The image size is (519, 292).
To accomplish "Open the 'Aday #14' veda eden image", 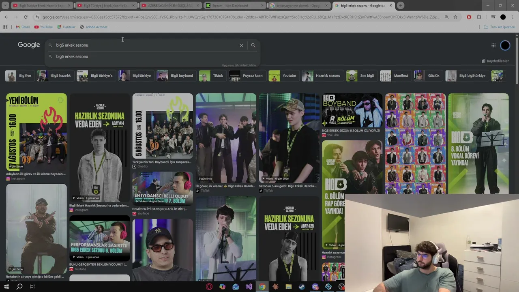I will (100, 148).
